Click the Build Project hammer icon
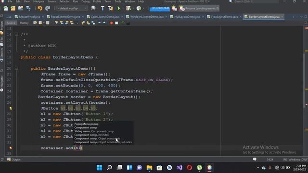Image resolution: width=308 pixels, height=173 pixels. 103,9
